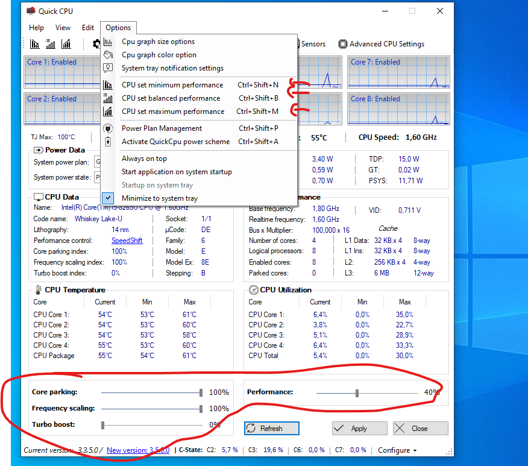528x466 pixels.
Task: Open the Help menu
Action: pos(36,28)
